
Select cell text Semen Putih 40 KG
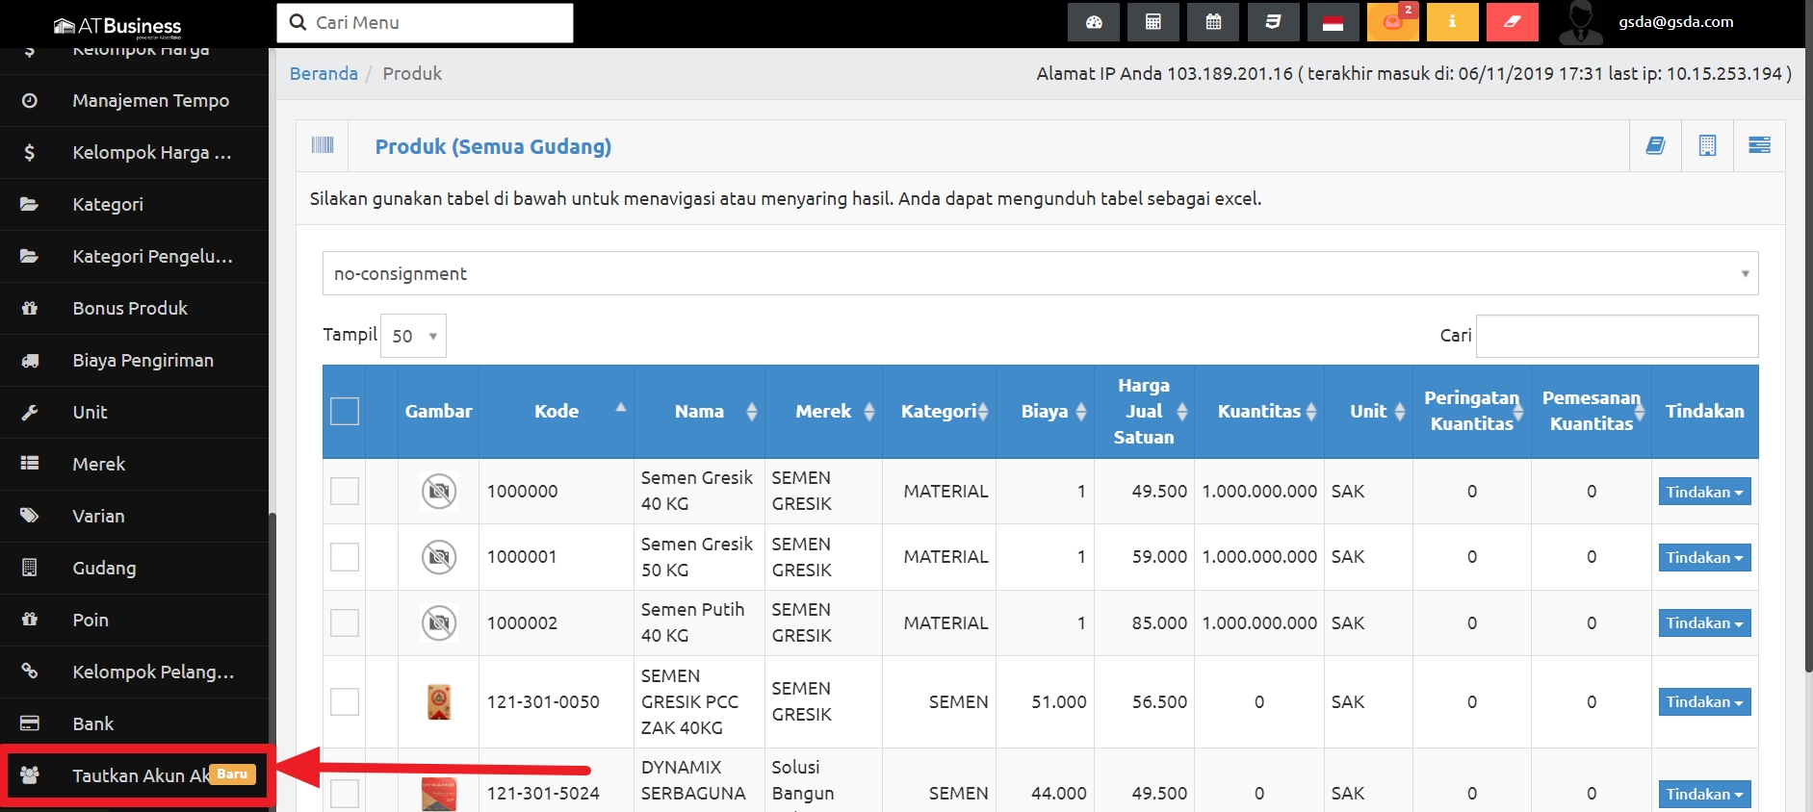click(693, 622)
